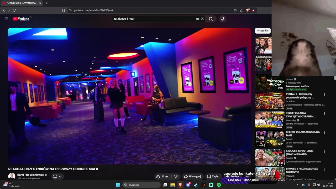
Task: Open options menu for KOMANDOS MUCHA video
Action: point(324,77)
